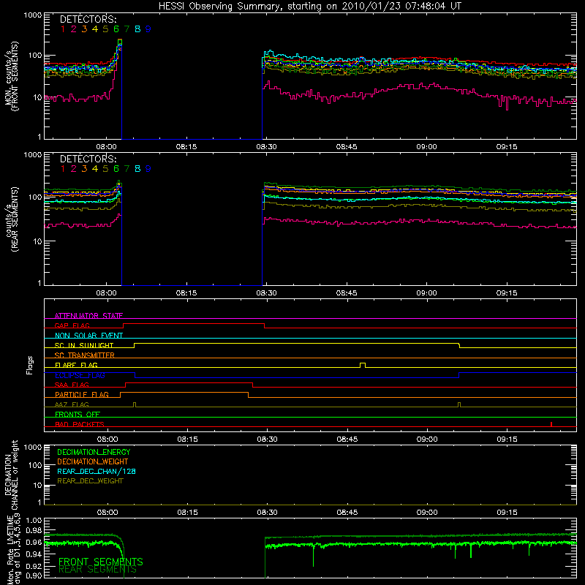Click the "SC_IN_SUNLIGHT" flag label
Screen dimensions: 585x585
pos(84,345)
